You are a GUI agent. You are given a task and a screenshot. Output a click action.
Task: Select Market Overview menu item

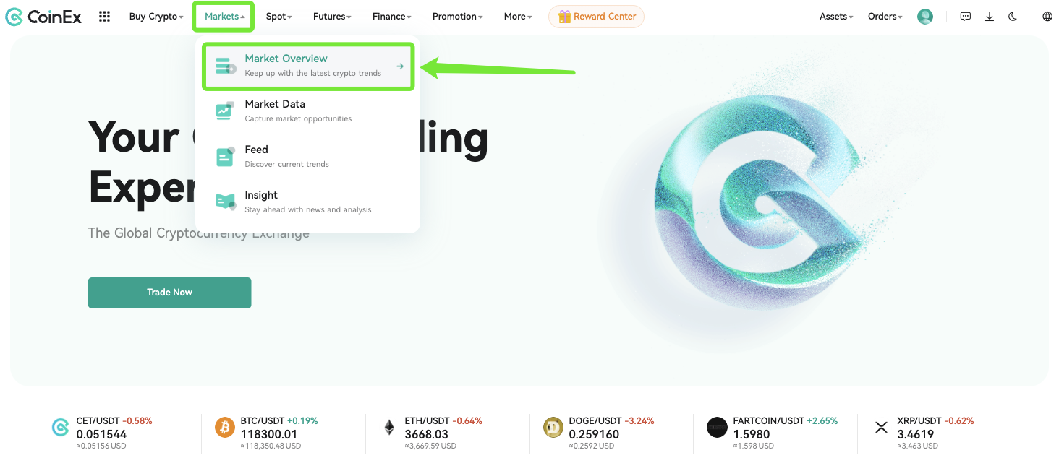pos(308,66)
